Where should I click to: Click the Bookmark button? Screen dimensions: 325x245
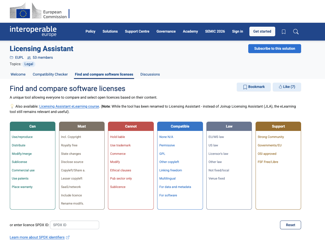(x=254, y=87)
